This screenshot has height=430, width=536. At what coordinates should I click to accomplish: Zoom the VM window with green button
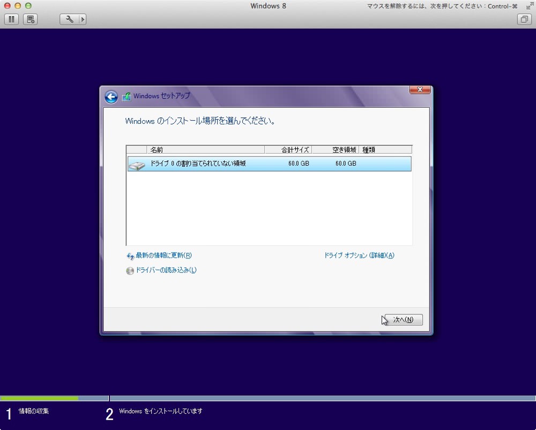[x=28, y=6]
